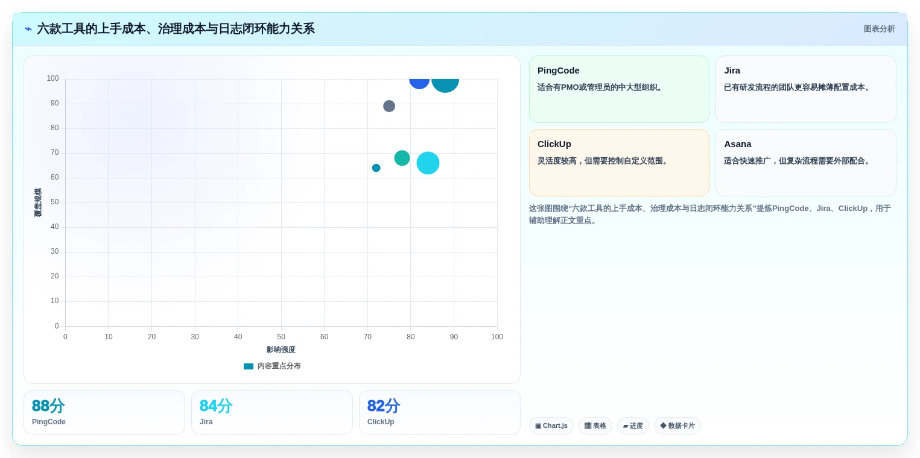Open the PingCode description card

(619, 89)
